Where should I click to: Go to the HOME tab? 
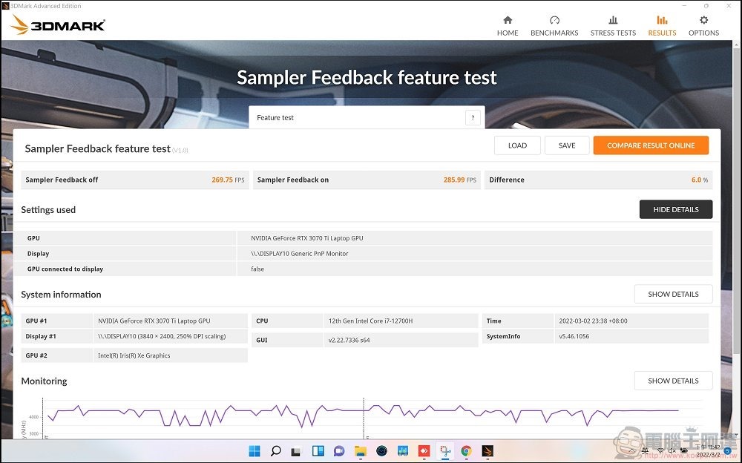click(x=508, y=25)
